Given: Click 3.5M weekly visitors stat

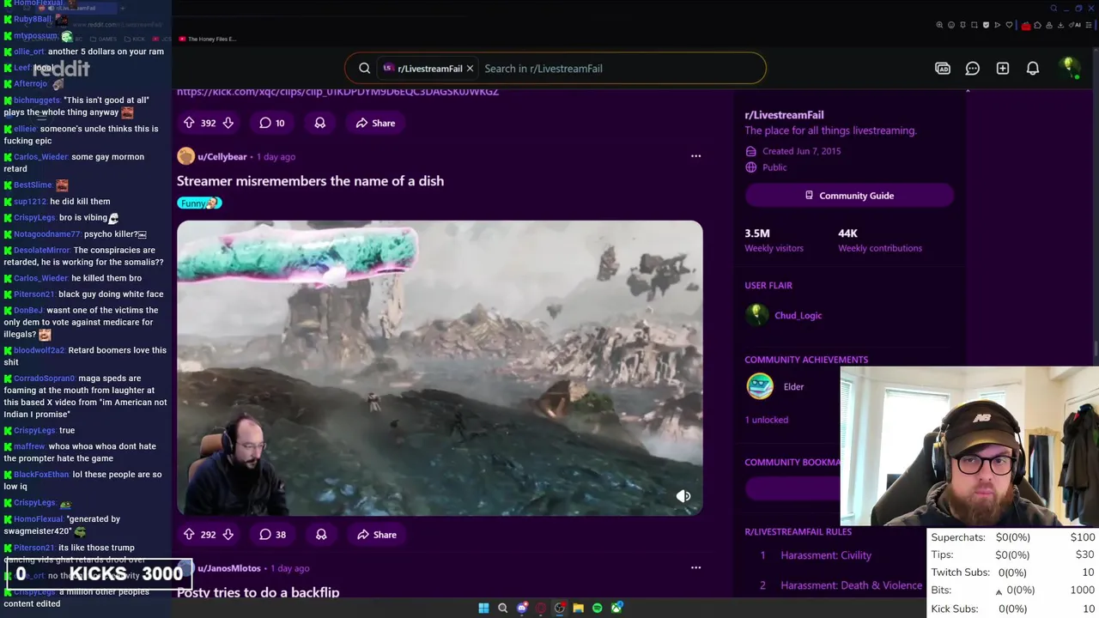Looking at the screenshot, I should [774, 240].
